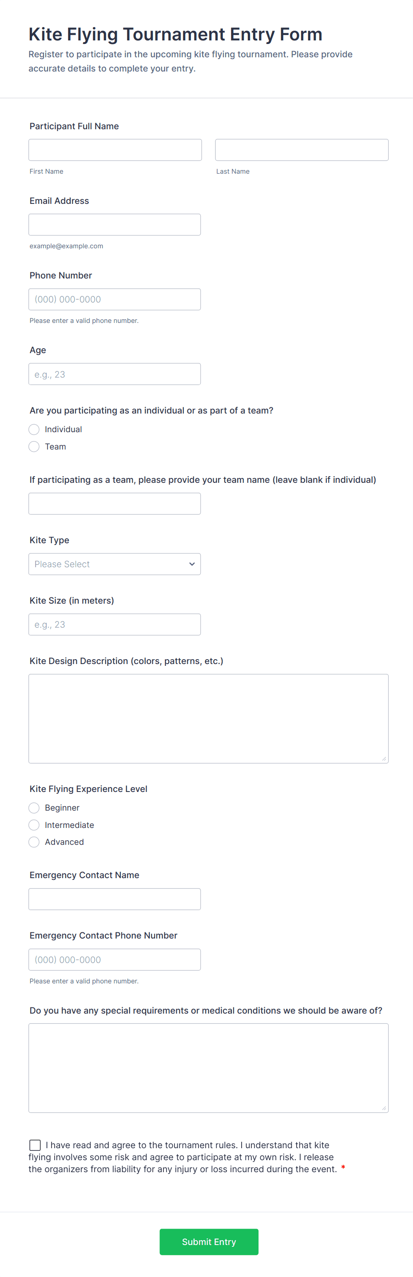The image size is (413, 1277).
Task: Click the First Name input field
Action: [115, 150]
